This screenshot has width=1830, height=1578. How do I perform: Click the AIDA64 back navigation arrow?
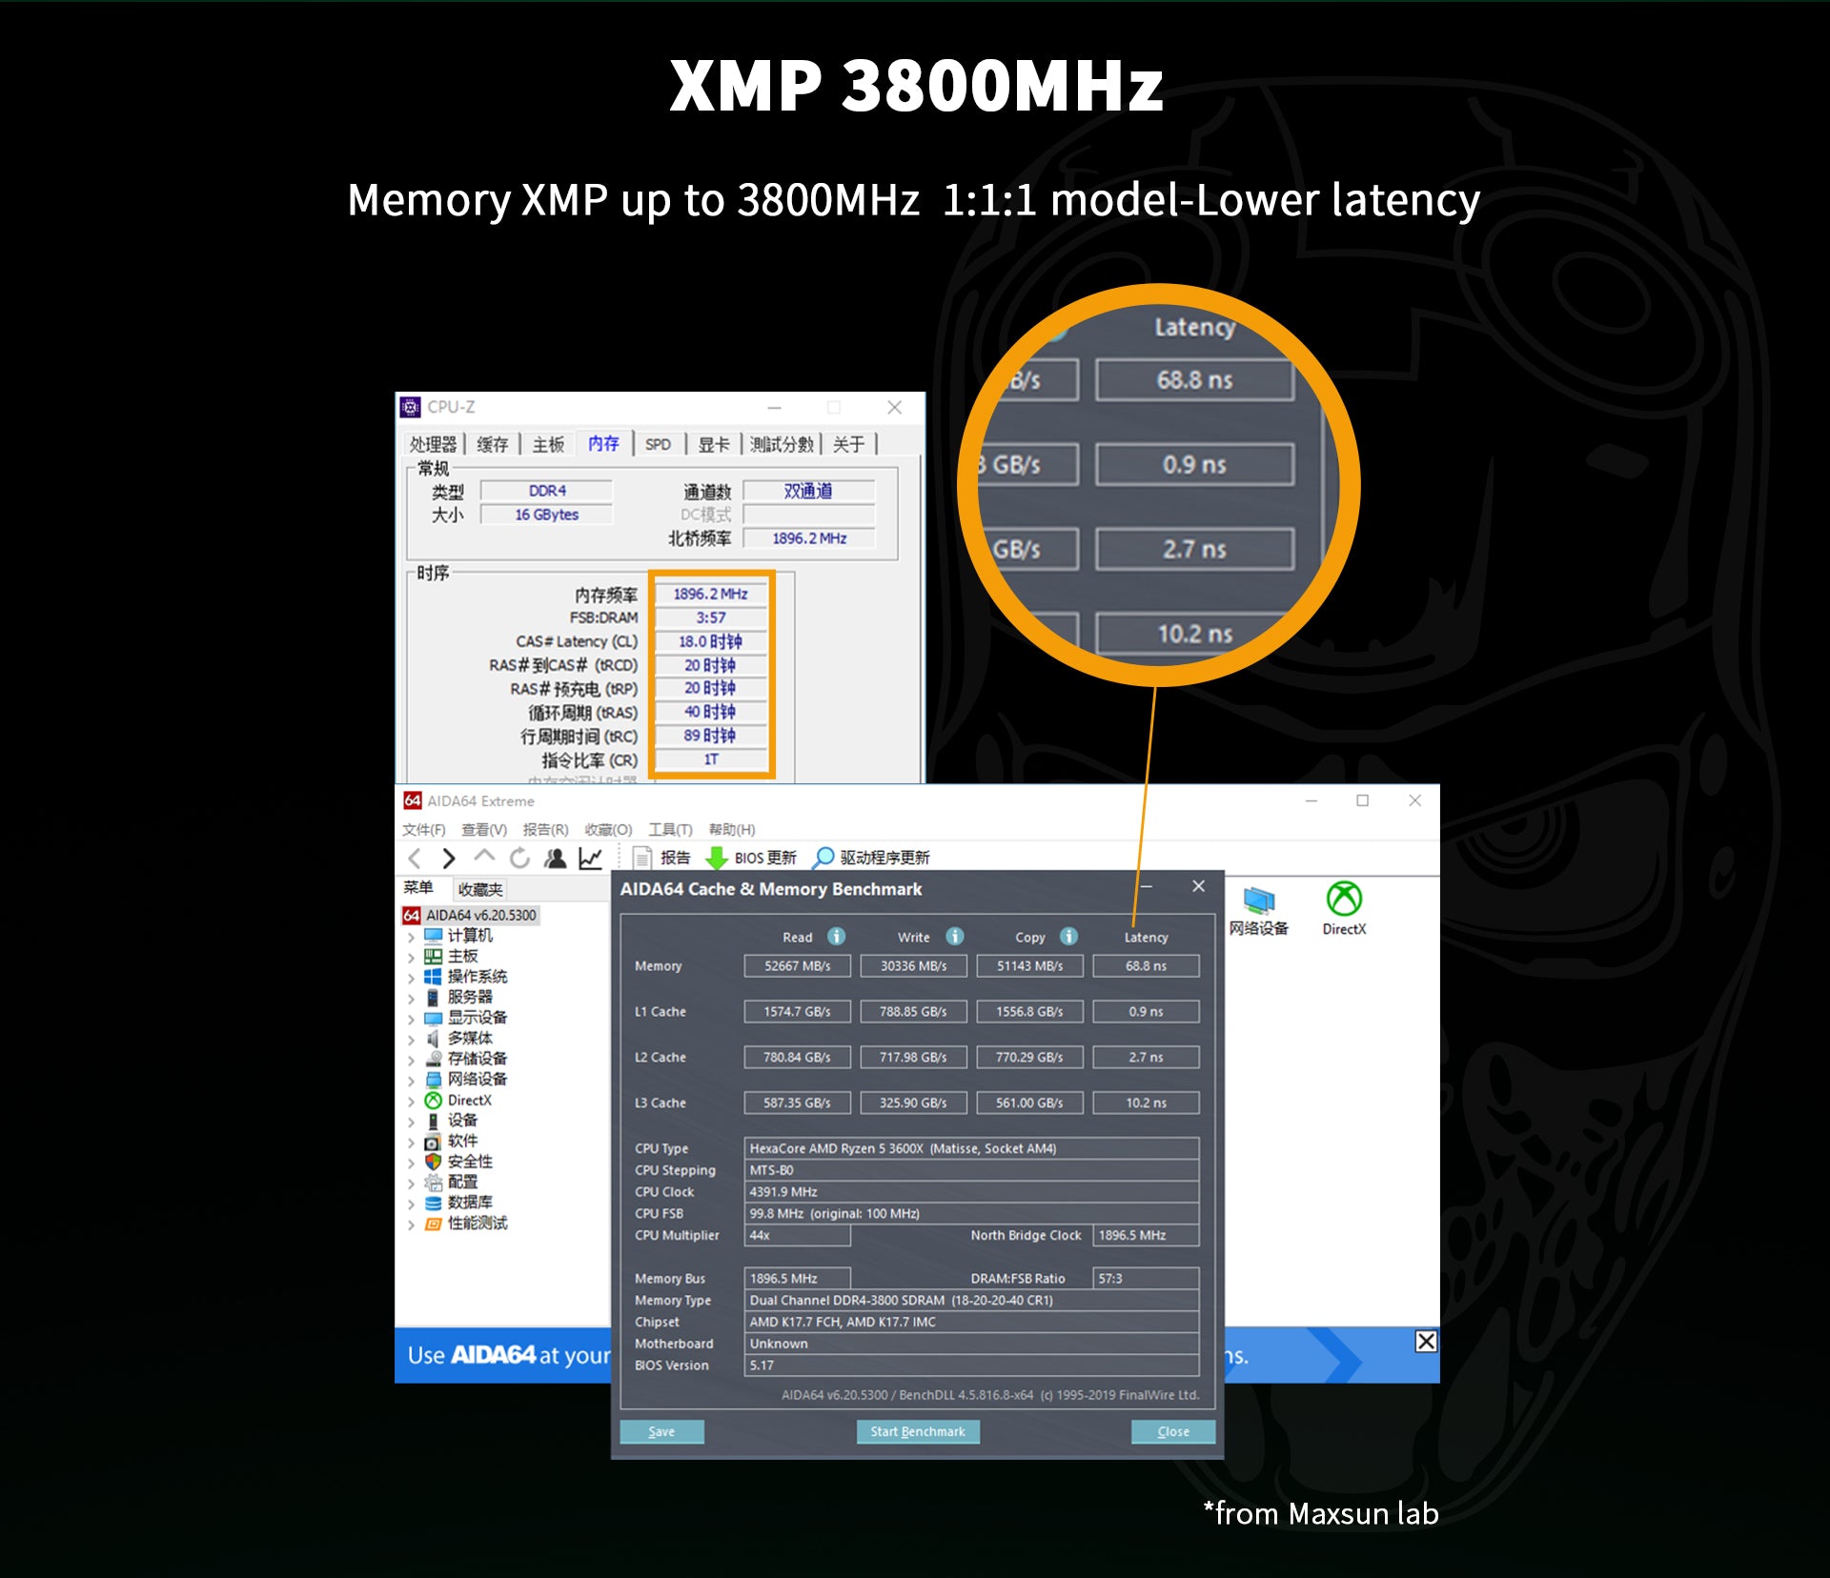[x=415, y=858]
